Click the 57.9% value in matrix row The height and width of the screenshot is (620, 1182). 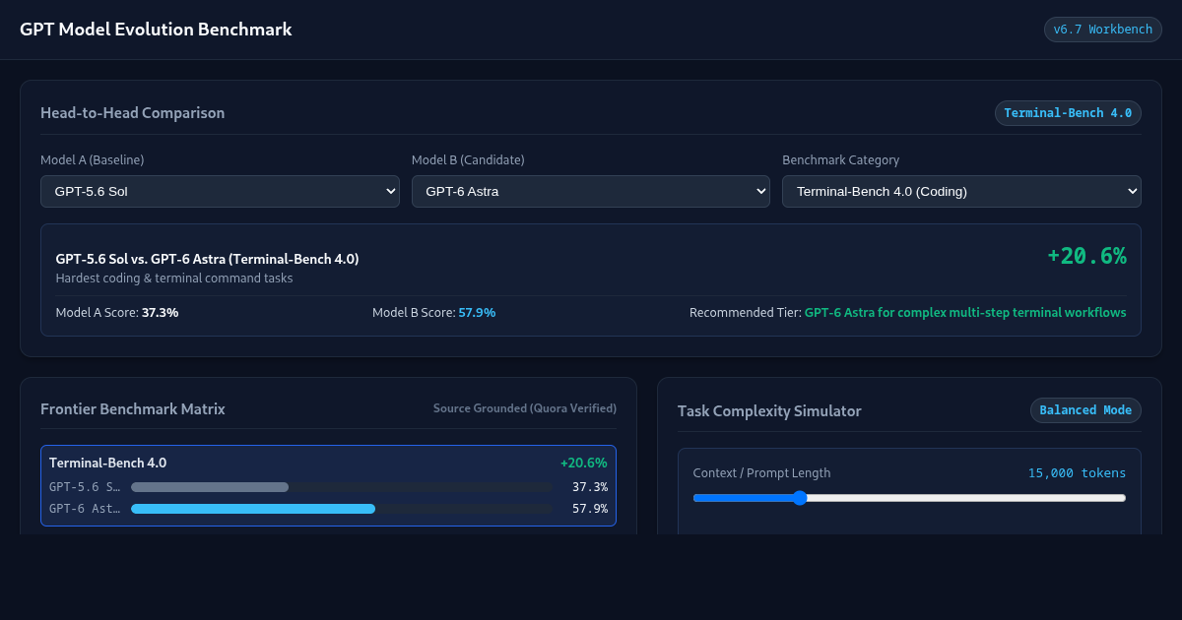point(590,509)
